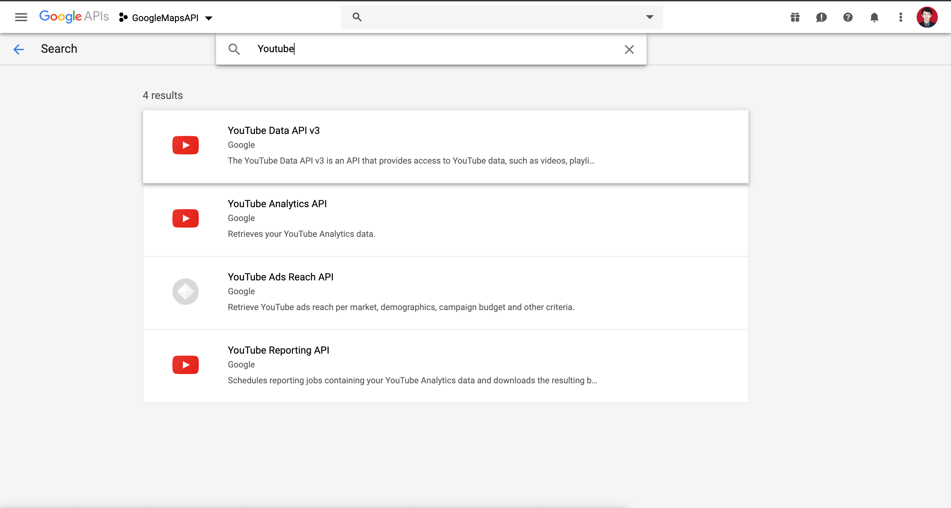Open the hamburger navigation menu
The width and height of the screenshot is (951, 508).
click(x=21, y=17)
